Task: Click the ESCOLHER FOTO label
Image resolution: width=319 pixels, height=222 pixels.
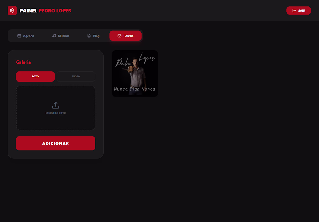Action: [x=56, y=113]
